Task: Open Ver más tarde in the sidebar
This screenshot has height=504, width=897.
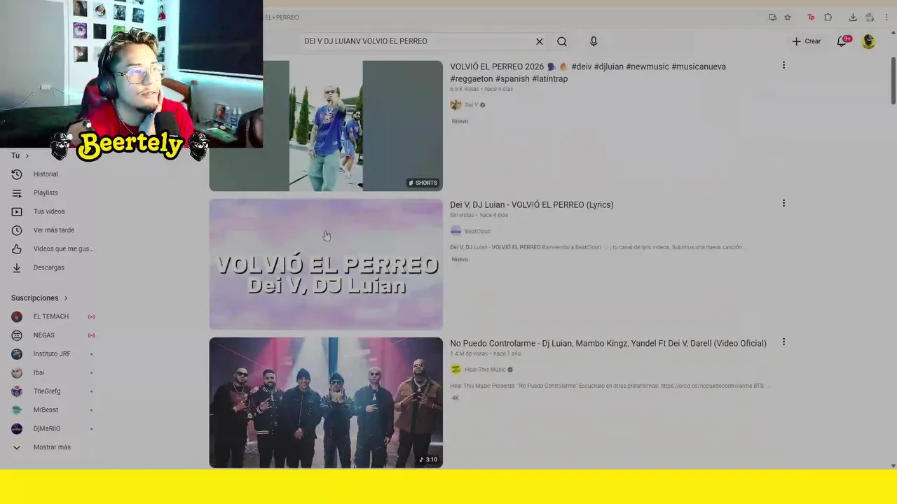Action: (54, 230)
